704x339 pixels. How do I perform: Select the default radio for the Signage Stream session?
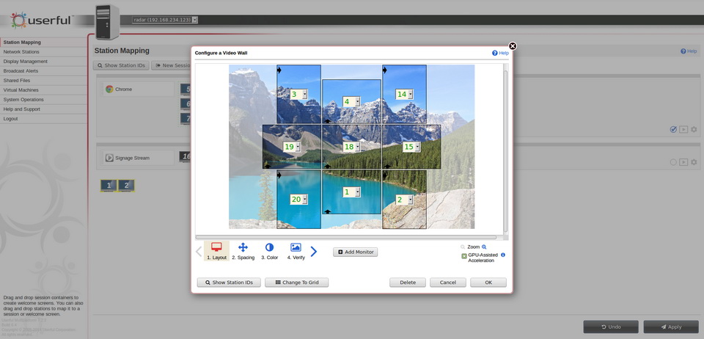(673, 162)
